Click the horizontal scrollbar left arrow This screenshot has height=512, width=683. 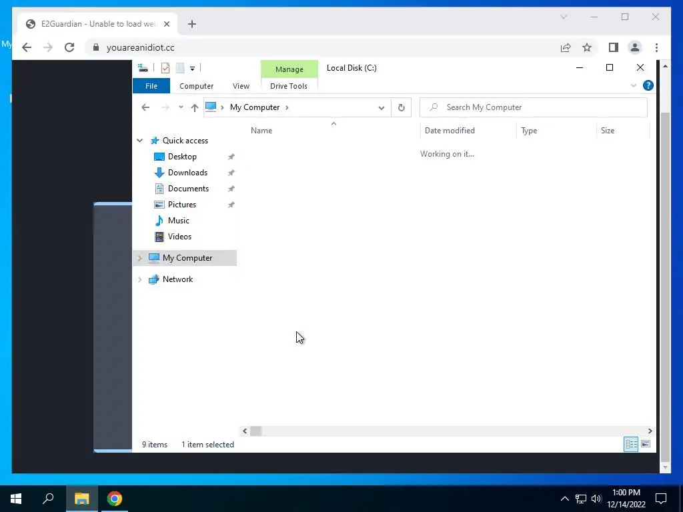(245, 431)
